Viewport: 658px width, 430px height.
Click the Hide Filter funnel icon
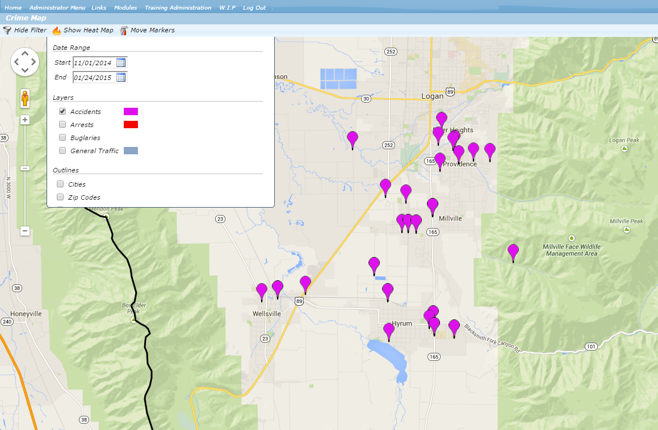(7, 30)
